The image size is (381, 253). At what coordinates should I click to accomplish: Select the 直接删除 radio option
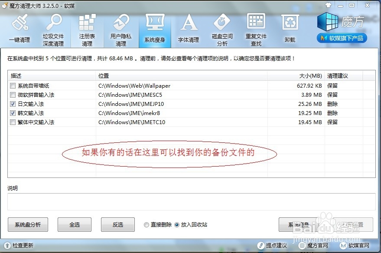click(x=146, y=225)
